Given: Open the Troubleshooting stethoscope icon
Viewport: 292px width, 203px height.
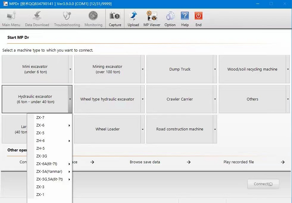Looking at the screenshot, I should click(x=67, y=18).
